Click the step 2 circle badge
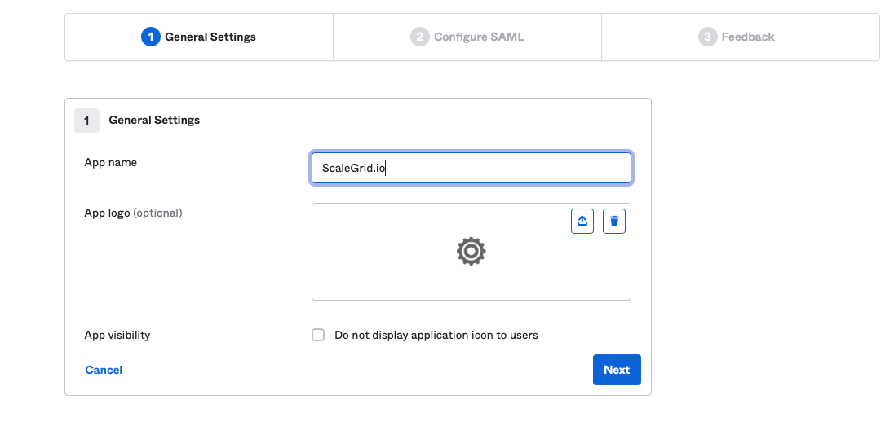Image resolution: width=894 pixels, height=426 pixels. (x=419, y=37)
